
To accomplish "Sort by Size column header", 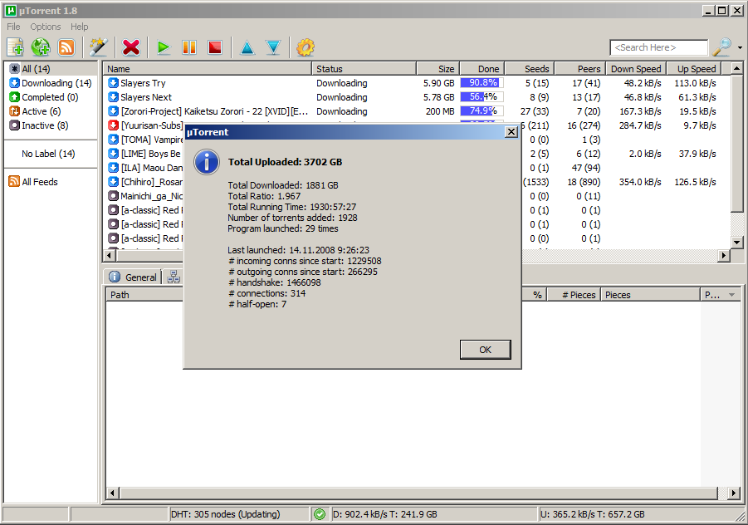I will tap(438, 69).
